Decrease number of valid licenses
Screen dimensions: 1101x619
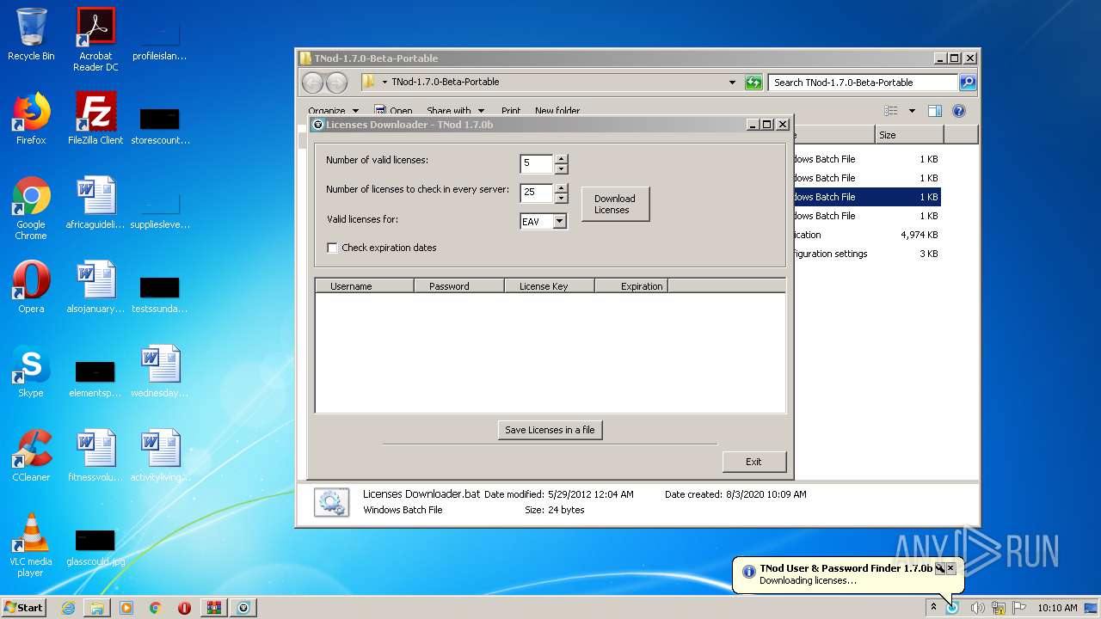[561, 169]
